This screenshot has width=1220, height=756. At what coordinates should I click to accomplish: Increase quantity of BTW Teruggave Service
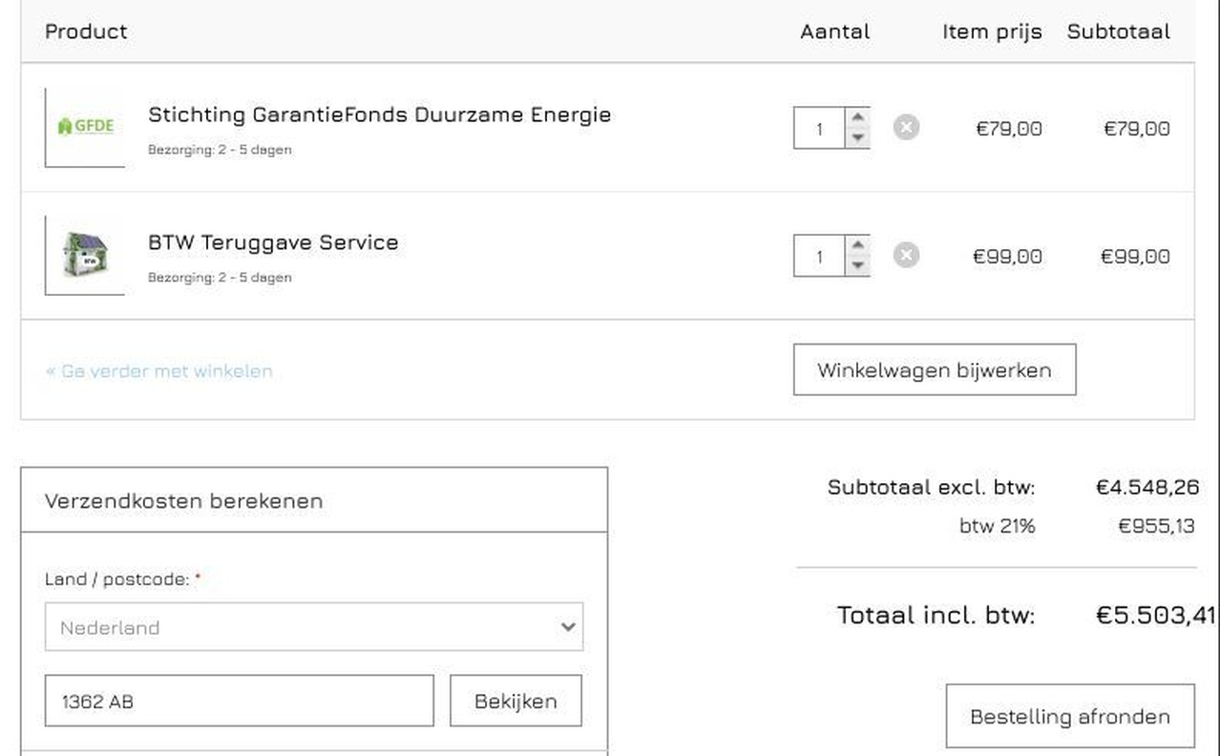click(858, 245)
